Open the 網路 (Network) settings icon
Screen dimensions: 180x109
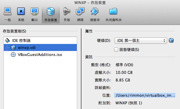coord(80,11)
